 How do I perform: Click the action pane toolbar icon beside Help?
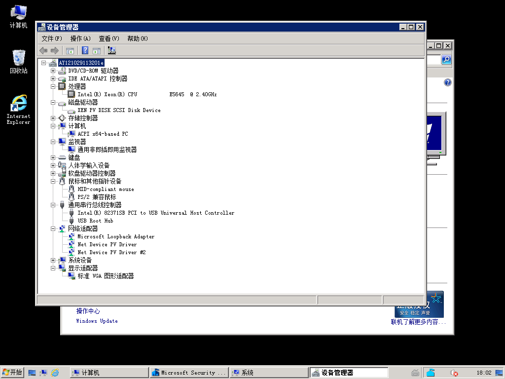pyautogui.click(x=97, y=51)
